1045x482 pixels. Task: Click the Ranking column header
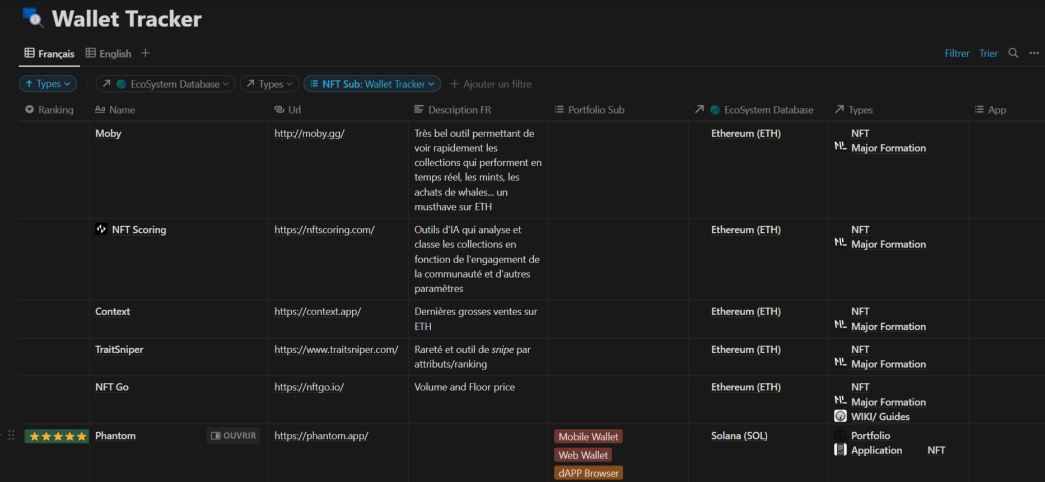pyautogui.click(x=49, y=110)
